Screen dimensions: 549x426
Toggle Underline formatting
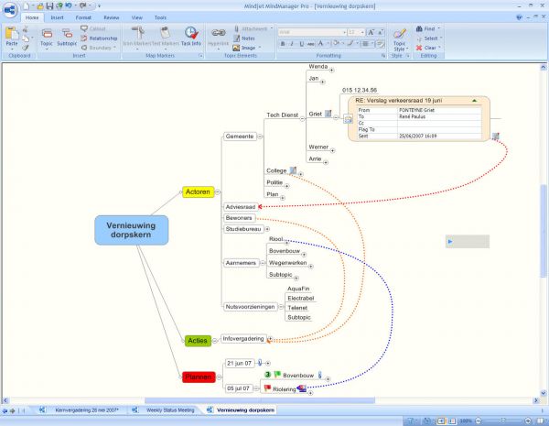pos(301,44)
